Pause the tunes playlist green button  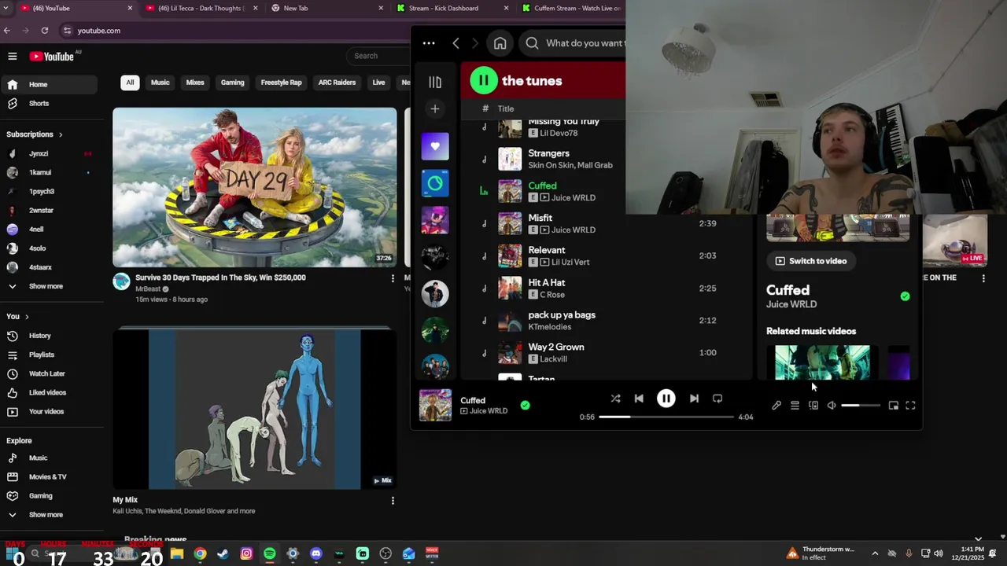tap(484, 80)
